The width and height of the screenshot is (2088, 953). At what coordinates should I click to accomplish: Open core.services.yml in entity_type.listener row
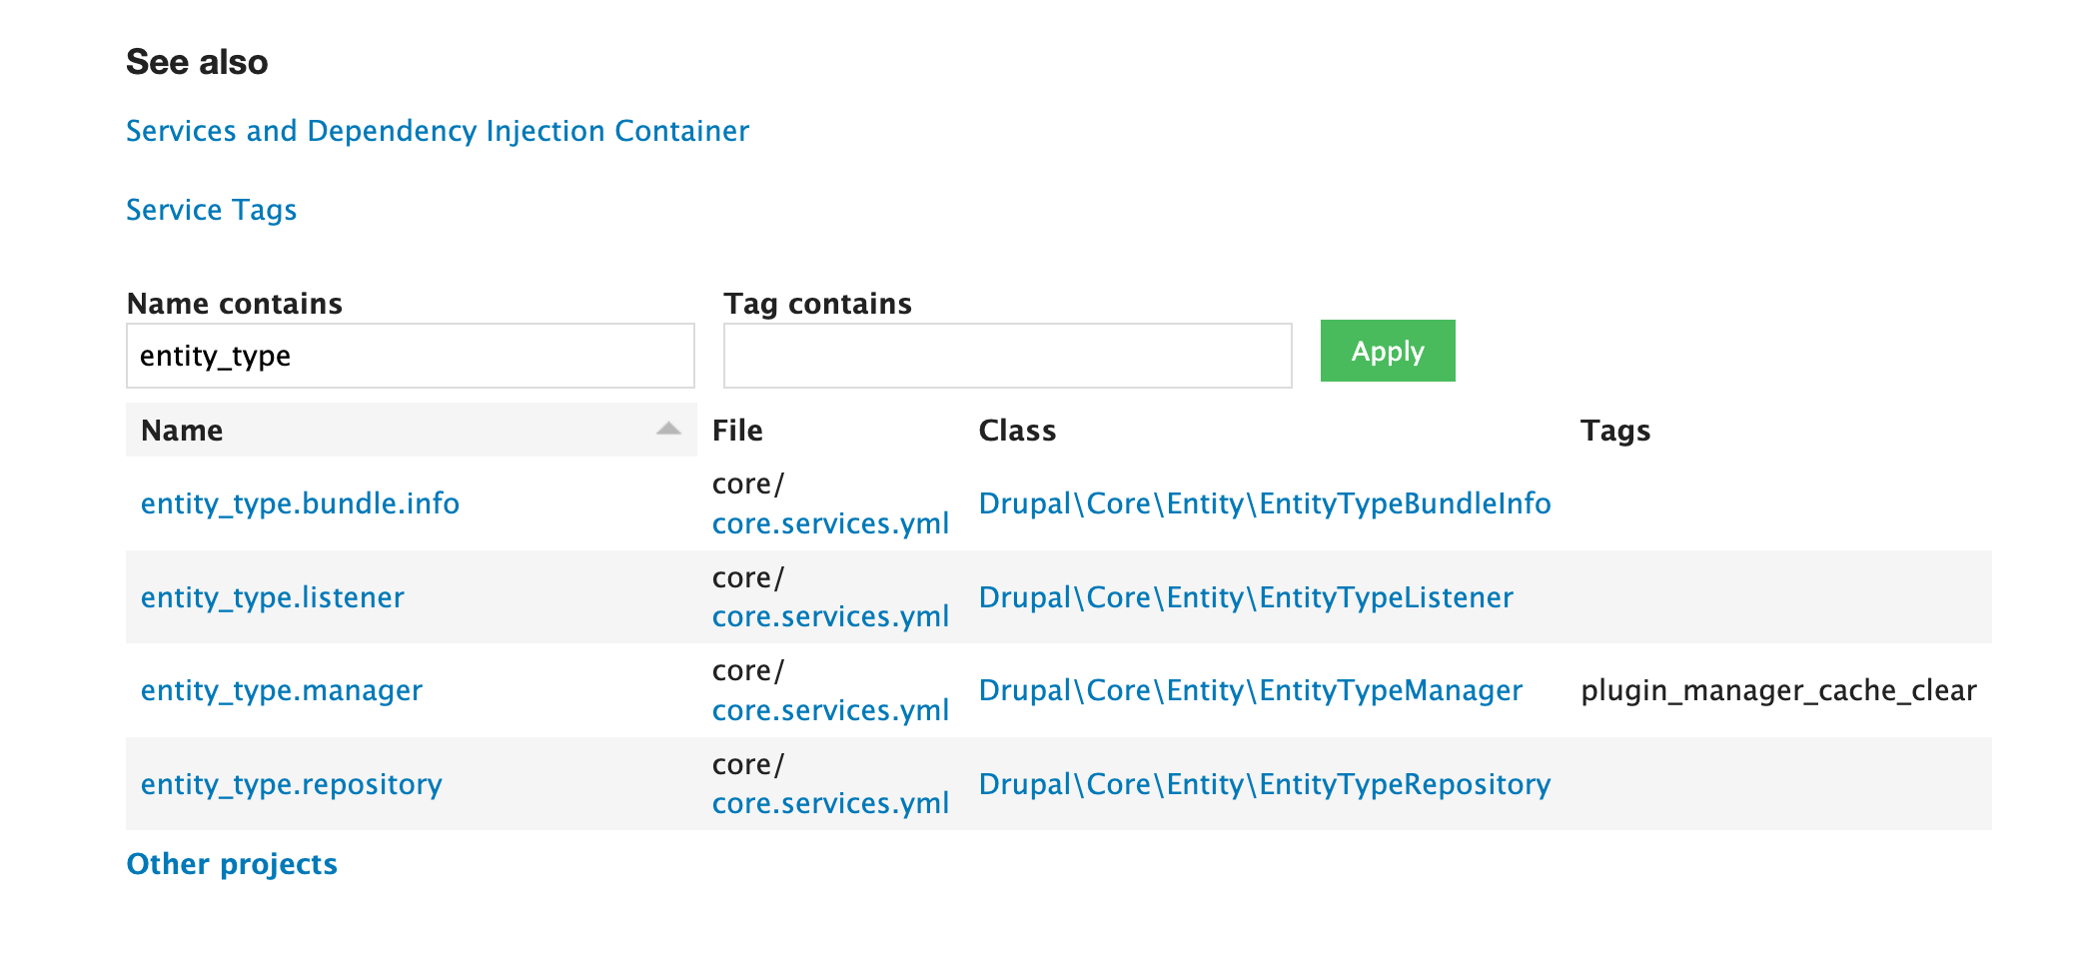pyautogui.click(x=830, y=616)
